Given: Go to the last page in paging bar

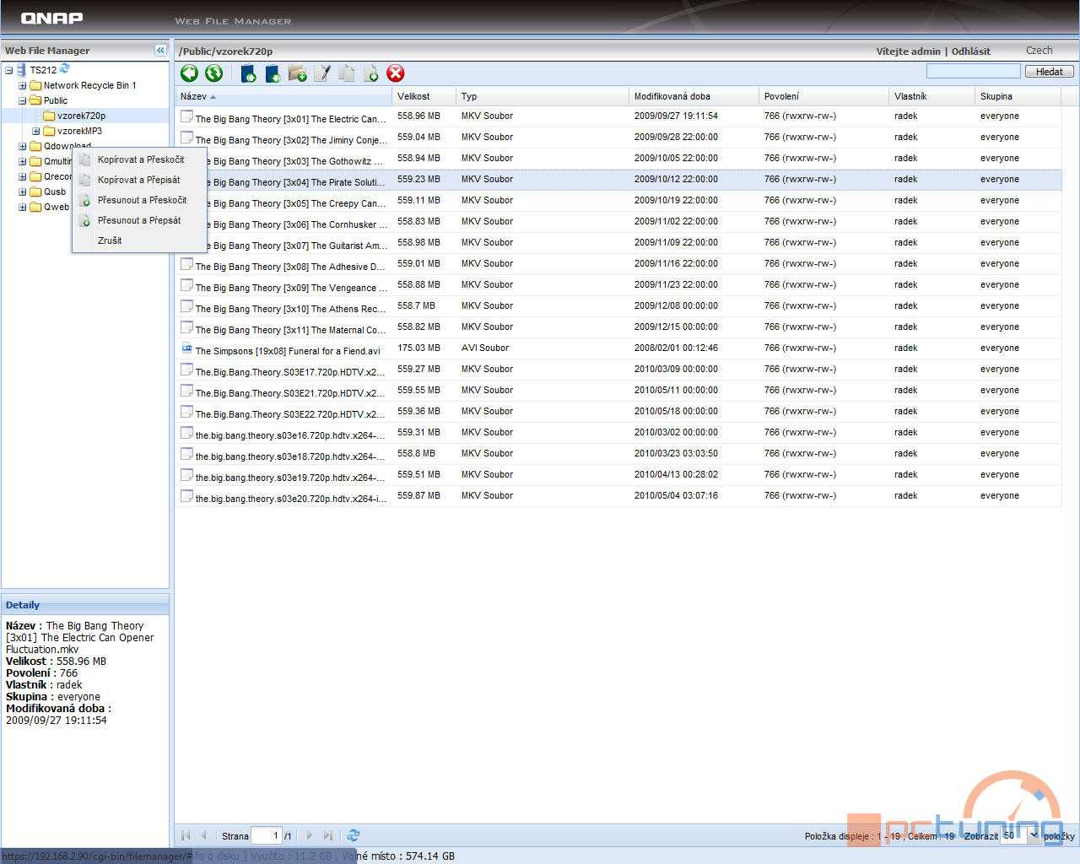Looking at the screenshot, I should [x=328, y=835].
